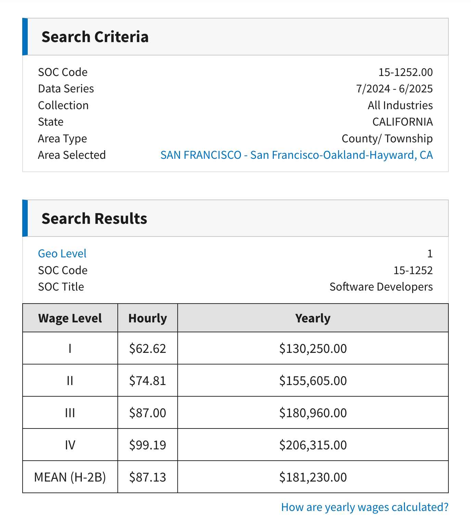Open "How are yearly wages calculated?" link

point(365,507)
